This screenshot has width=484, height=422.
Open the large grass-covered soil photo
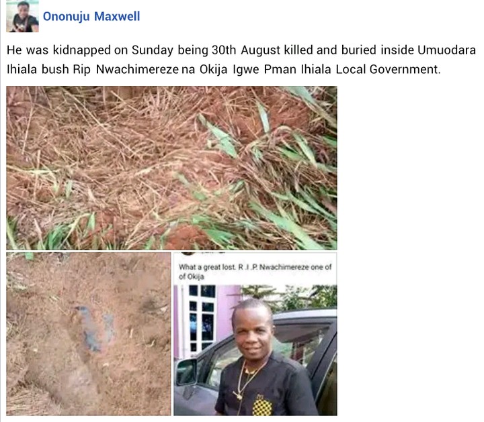pyautogui.click(x=171, y=168)
